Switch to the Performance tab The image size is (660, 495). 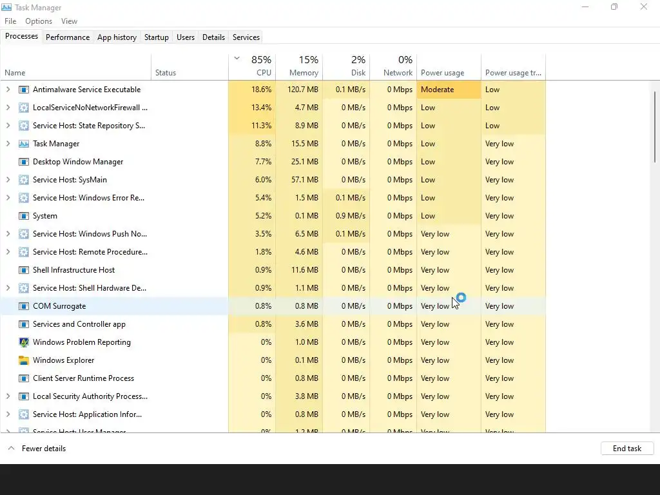pos(68,37)
